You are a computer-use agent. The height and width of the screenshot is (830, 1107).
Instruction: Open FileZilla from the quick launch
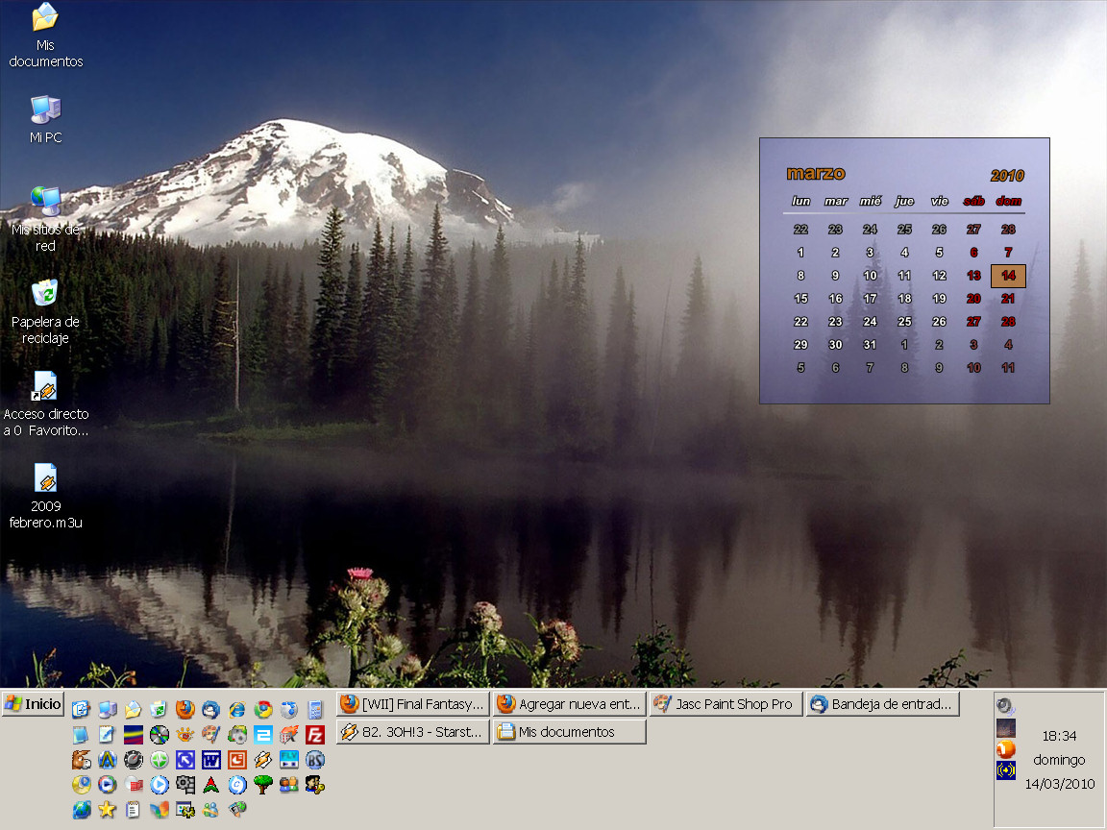pyautogui.click(x=315, y=735)
